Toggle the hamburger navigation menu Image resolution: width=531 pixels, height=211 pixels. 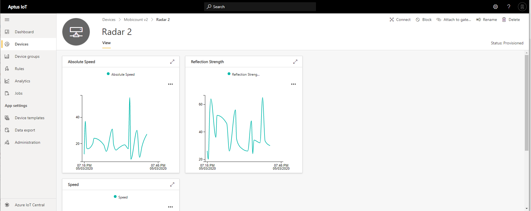point(7,20)
